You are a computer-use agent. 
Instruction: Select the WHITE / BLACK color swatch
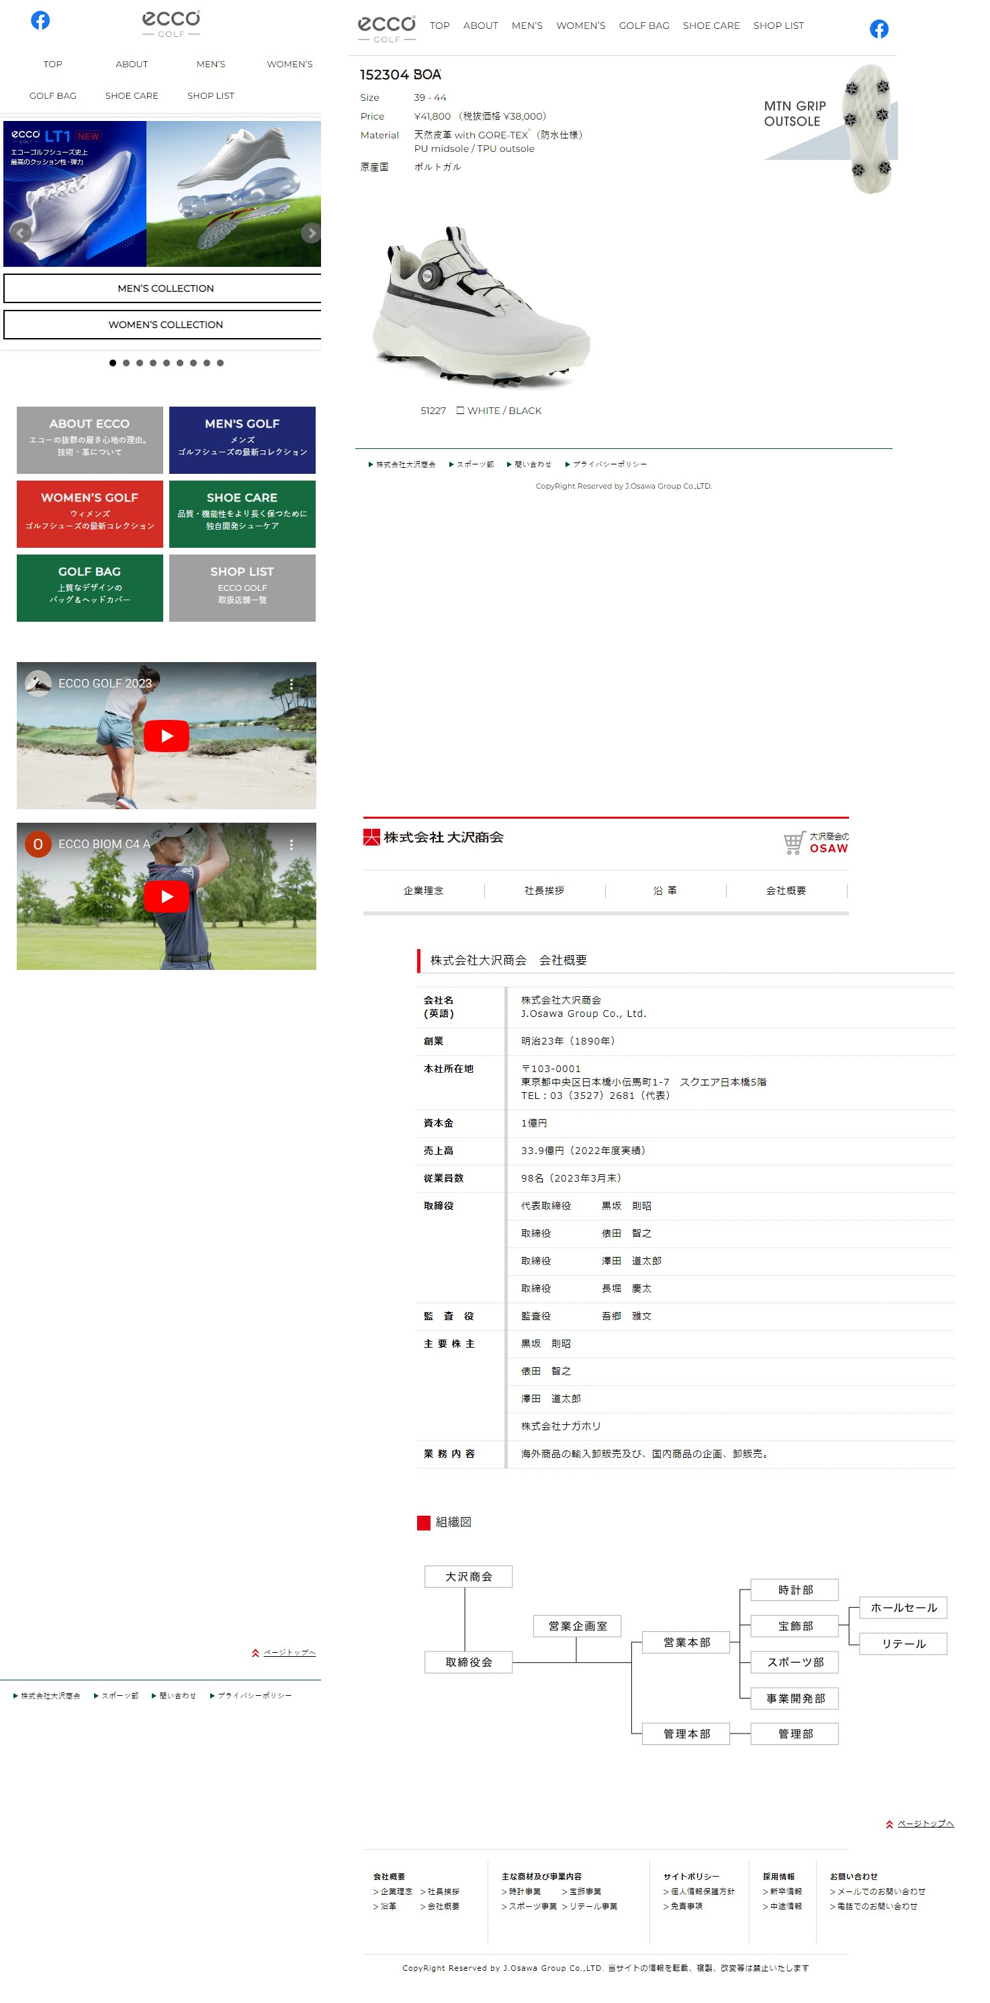(x=460, y=411)
